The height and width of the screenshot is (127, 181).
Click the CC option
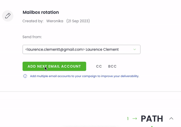[x=99, y=67]
